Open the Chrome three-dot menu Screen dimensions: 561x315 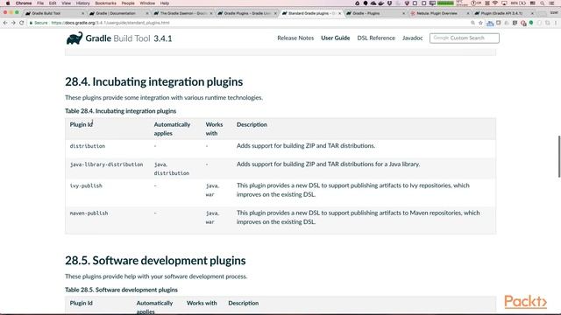point(556,23)
